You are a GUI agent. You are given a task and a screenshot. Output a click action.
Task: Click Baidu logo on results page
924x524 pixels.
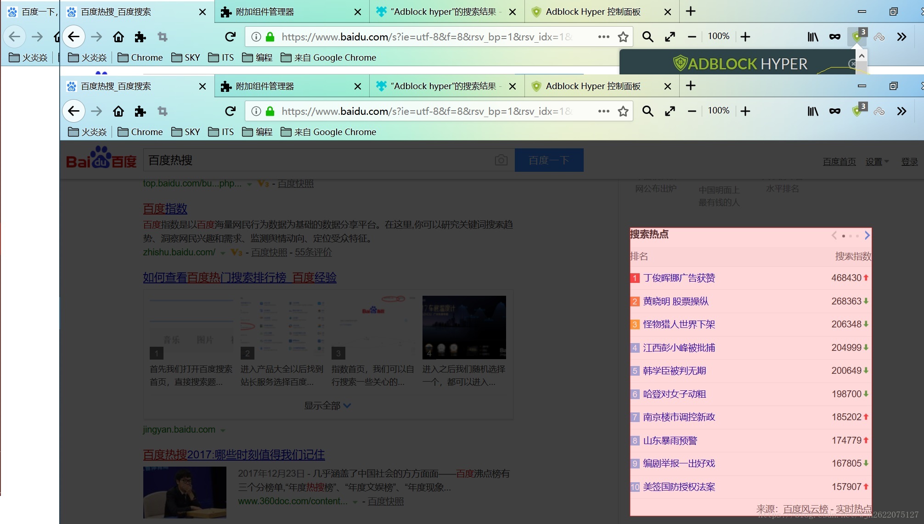pyautogui.click(x=101, y=158)
